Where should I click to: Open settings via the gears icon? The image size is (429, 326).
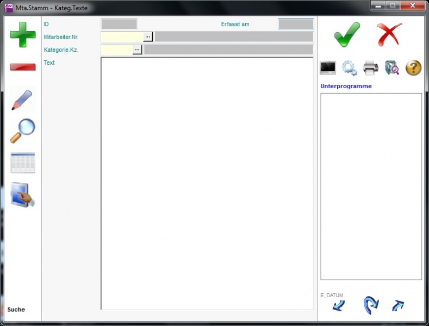[349, 68]
